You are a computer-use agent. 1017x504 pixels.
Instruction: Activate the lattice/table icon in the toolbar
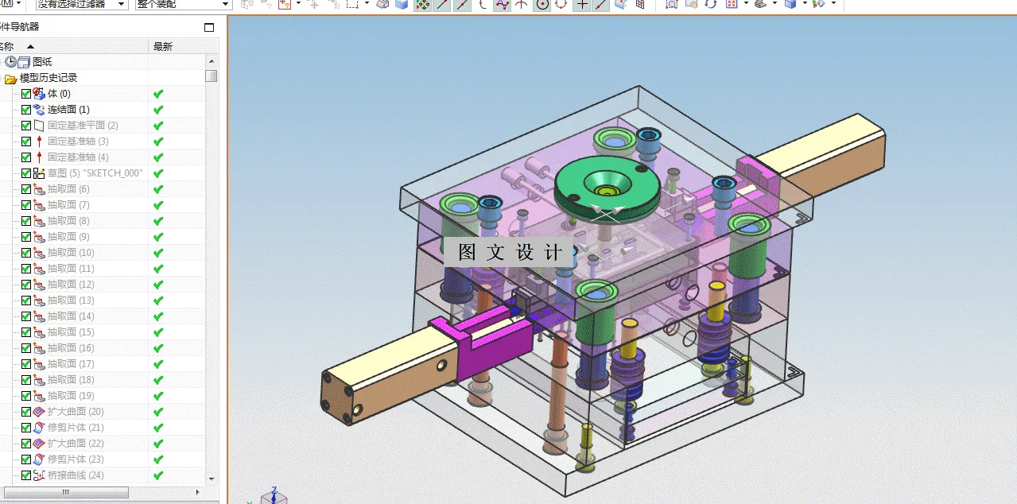tap(640, 5)
